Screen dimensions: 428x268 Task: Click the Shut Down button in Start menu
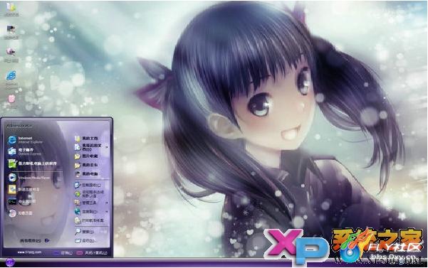92,253
